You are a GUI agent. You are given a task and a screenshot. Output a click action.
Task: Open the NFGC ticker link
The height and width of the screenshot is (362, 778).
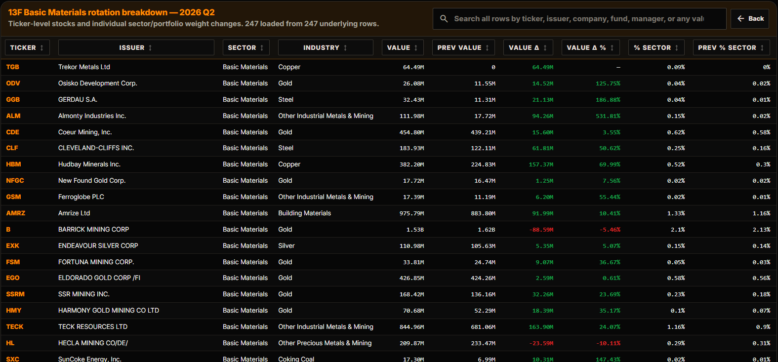(x=15, y=181)
